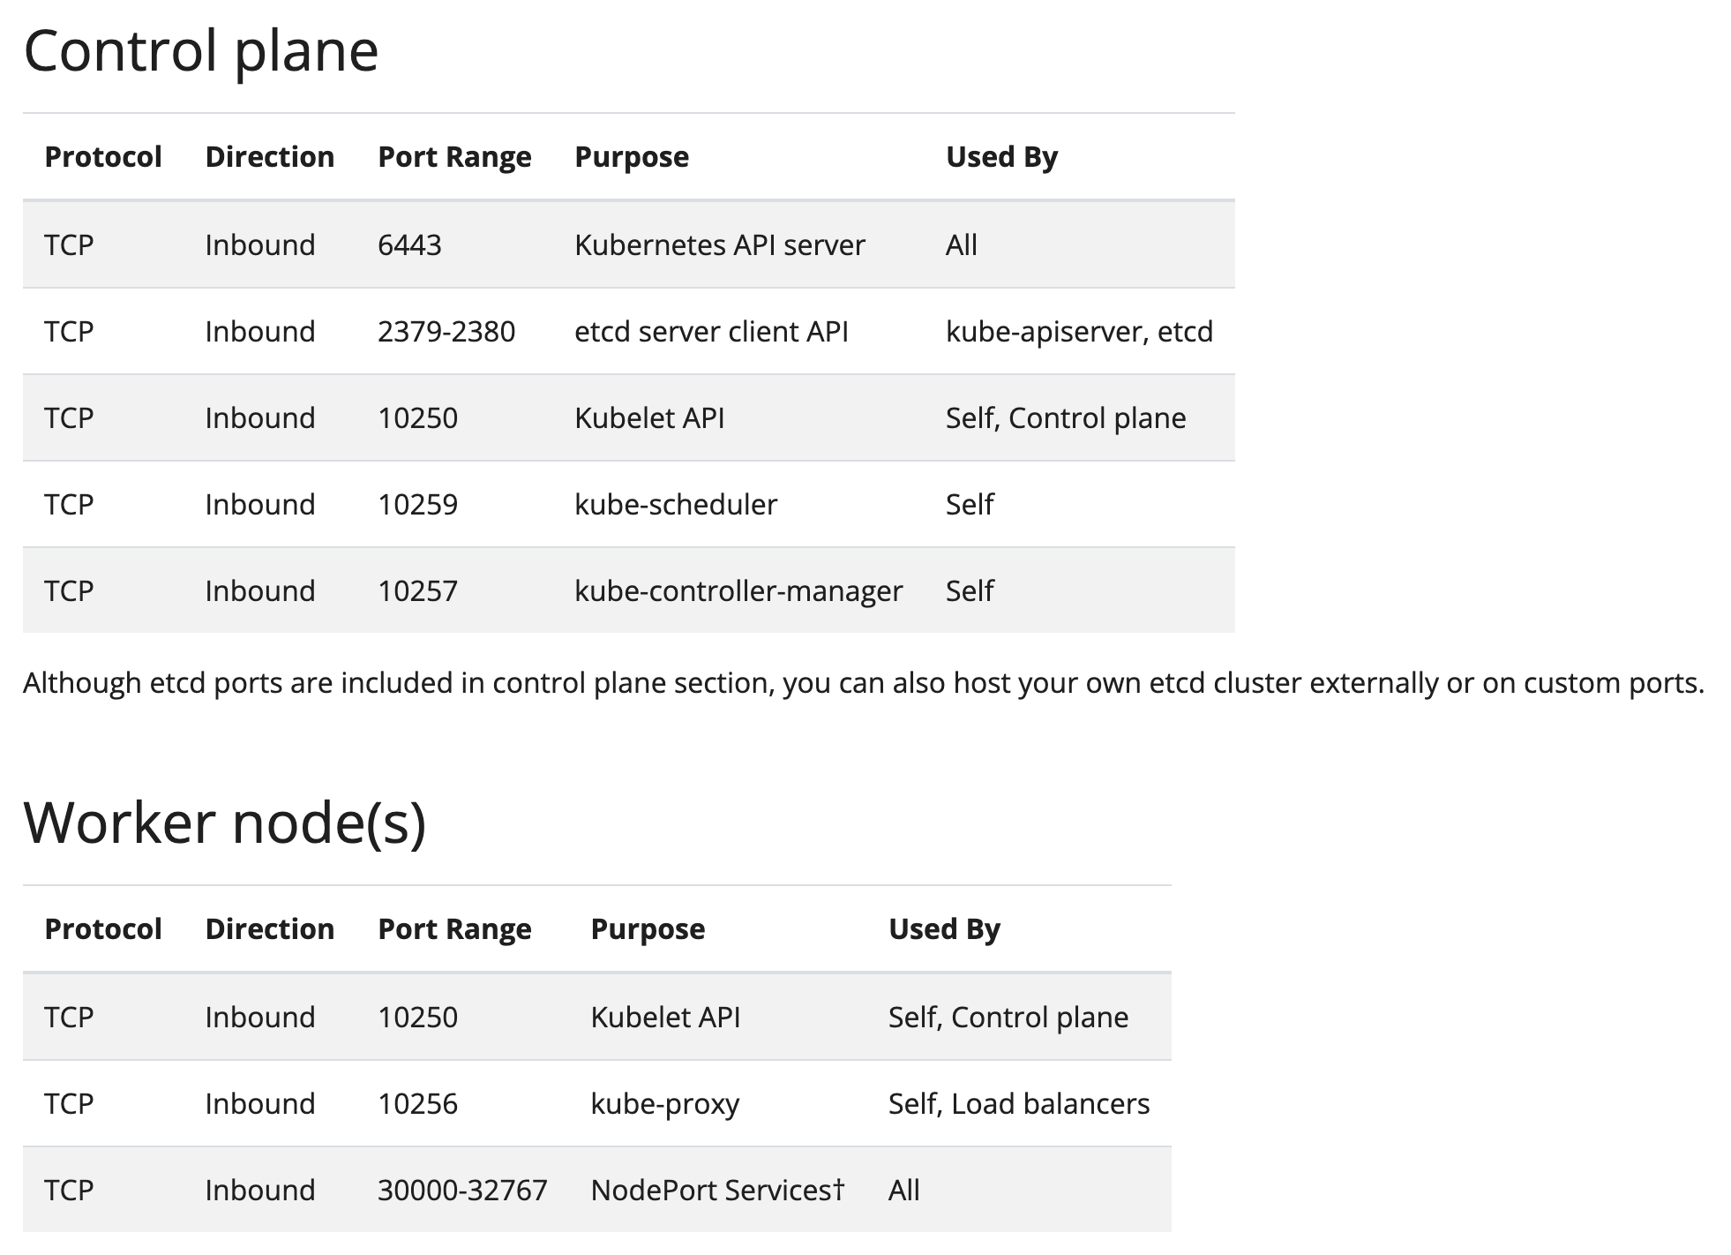Click Purpose header in Control plane table
This screenshot has height=1255, width=1731.
pyautogui.click(x=632, y=156)
